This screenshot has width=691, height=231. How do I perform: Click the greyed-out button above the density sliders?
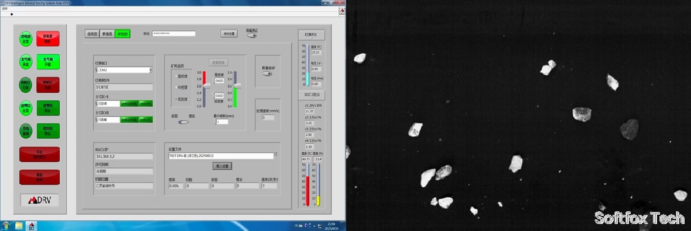pos(218,63)
